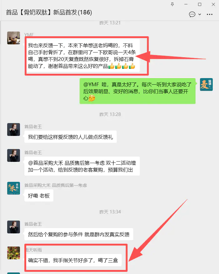Viewport: 219px width, 274px height.
Task: Minimize the chat window
Action: tap(186, 4)
